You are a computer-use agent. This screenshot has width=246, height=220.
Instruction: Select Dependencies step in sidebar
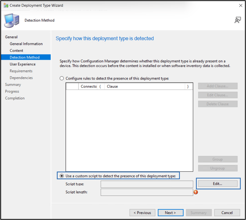coord(21,78)
